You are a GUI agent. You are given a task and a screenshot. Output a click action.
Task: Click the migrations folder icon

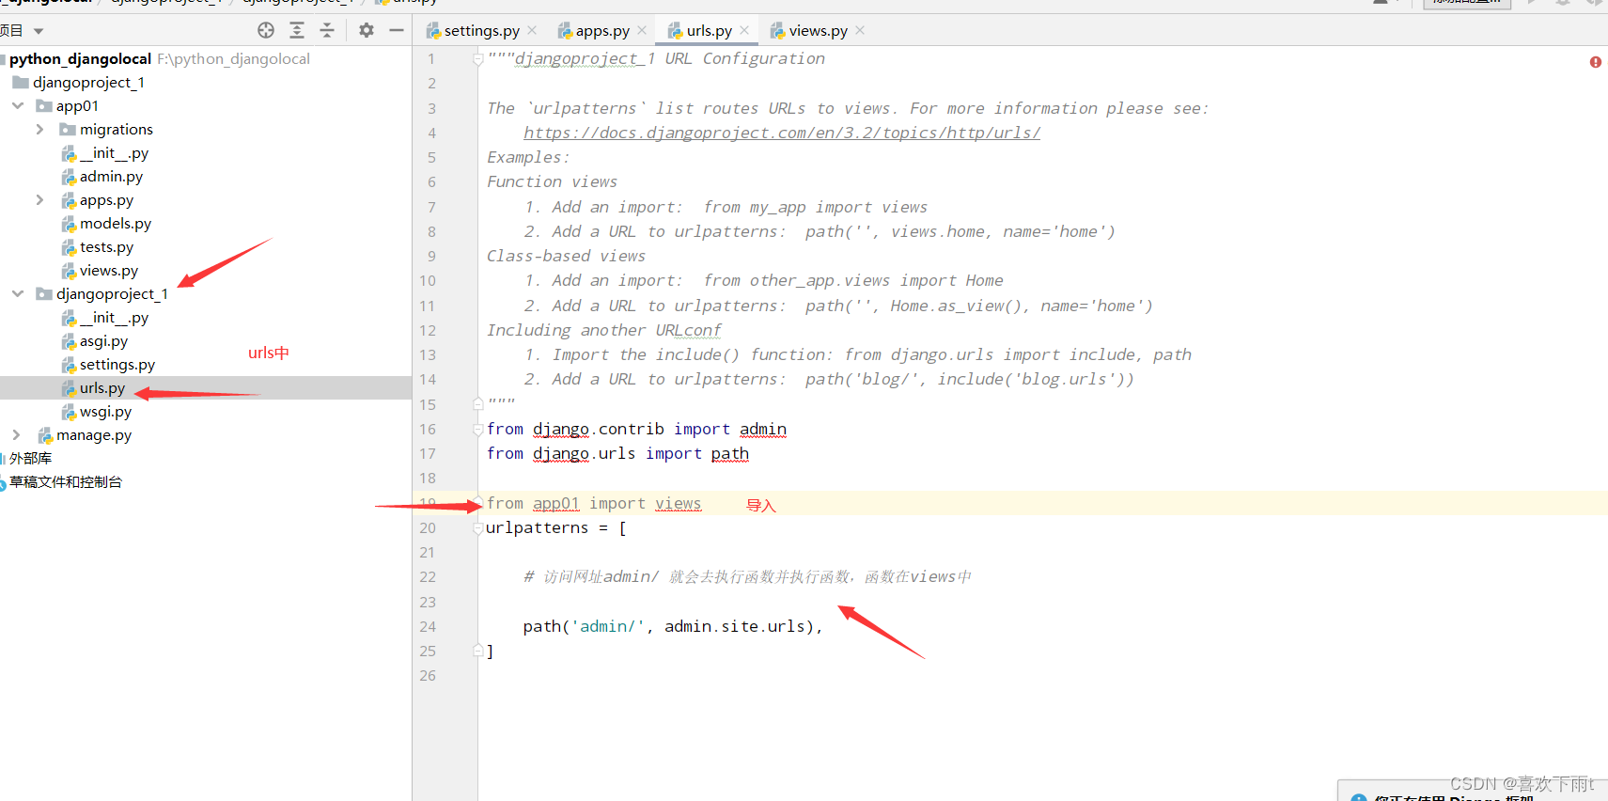pos(68,129)
